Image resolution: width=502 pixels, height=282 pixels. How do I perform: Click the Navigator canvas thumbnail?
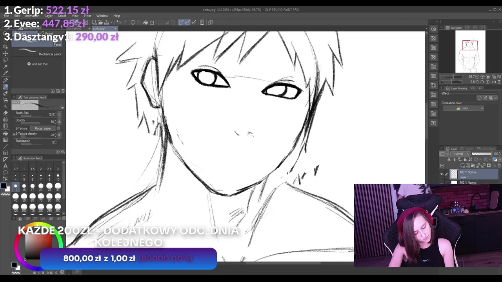[x=470, y=52]
